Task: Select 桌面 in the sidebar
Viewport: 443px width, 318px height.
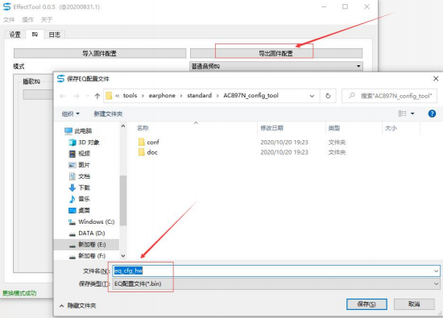Action: tap(80, 210)
